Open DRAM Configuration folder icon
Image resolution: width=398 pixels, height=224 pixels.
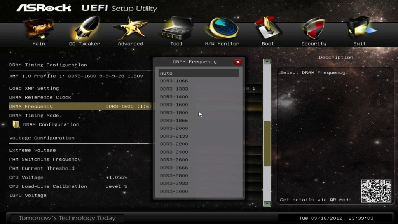pyautogui.click(x=16, y=124)
